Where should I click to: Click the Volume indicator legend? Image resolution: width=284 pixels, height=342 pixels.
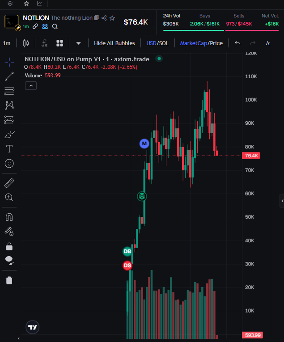[43, 76]
